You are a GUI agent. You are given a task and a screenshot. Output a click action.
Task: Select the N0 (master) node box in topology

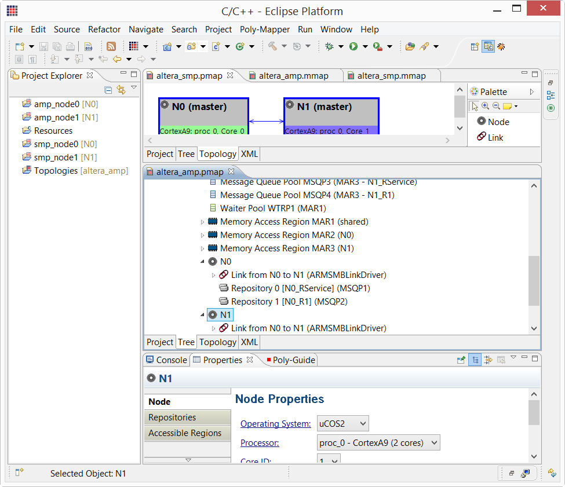click(203, 116)
